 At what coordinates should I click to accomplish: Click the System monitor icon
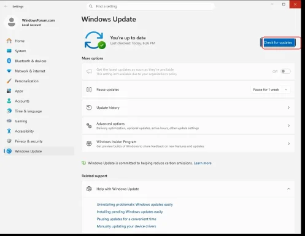(x=9, y=51)
